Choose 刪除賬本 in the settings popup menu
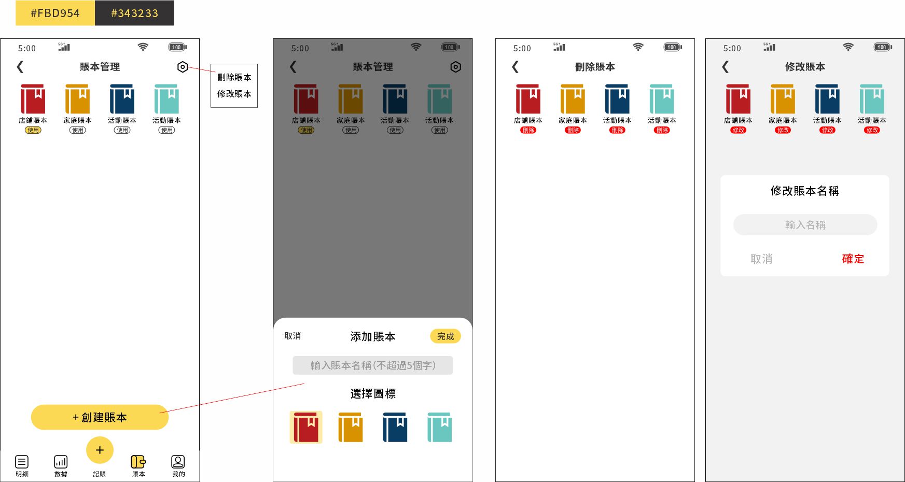Image resolution: width=905 pixels, height=482 pixels. (x=234, y=77)
